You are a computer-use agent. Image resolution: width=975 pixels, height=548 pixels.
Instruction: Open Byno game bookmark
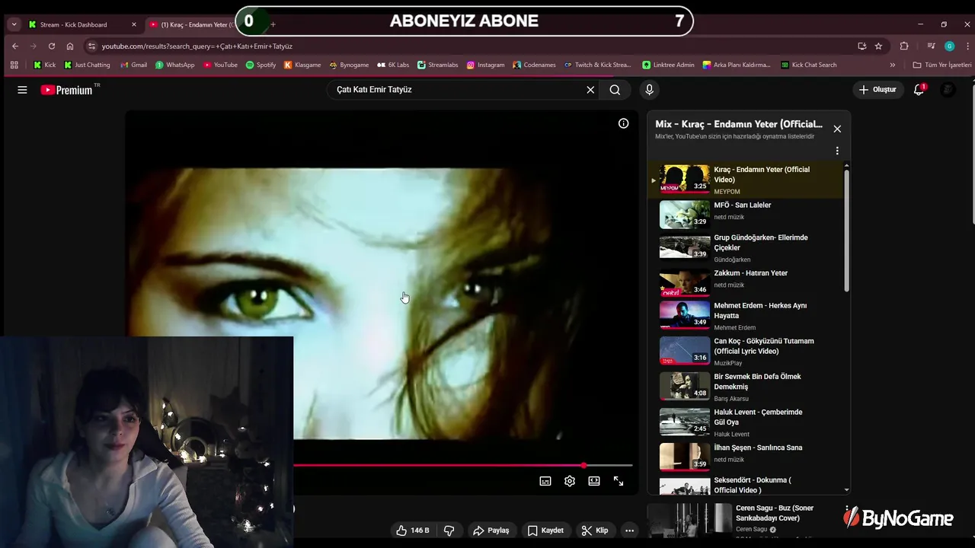[x=349, y=65]
